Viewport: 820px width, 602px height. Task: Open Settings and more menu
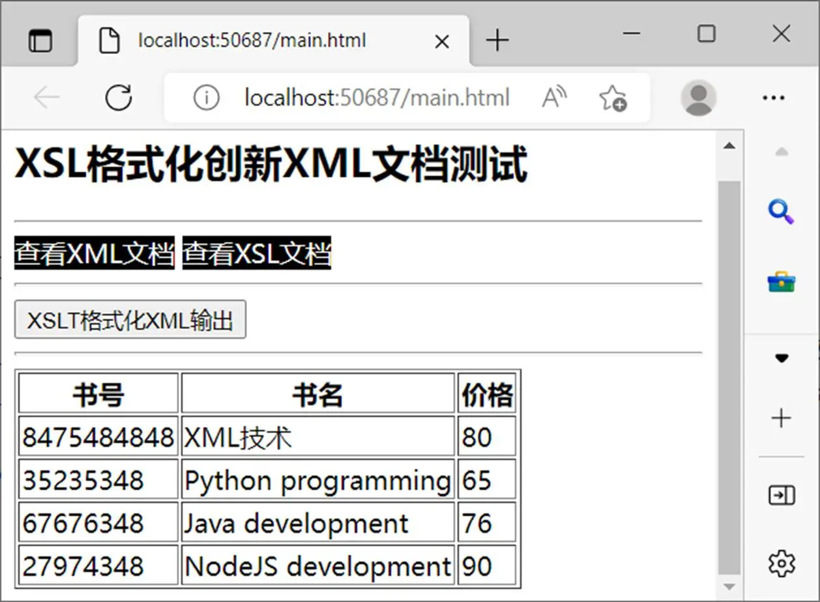(x=774, y=98)
